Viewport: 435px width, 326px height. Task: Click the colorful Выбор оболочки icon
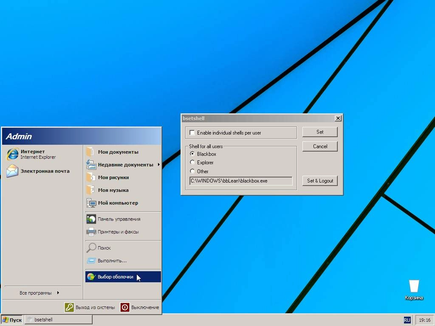(x=91, y=277)
